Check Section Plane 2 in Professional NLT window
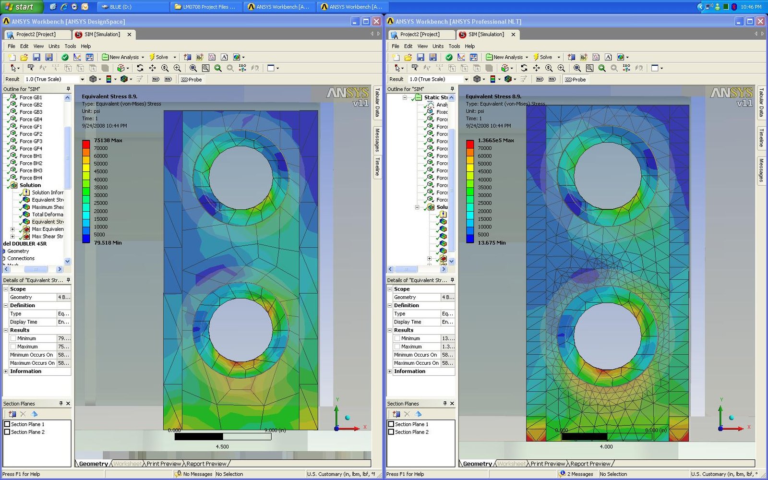 [391, 432]
